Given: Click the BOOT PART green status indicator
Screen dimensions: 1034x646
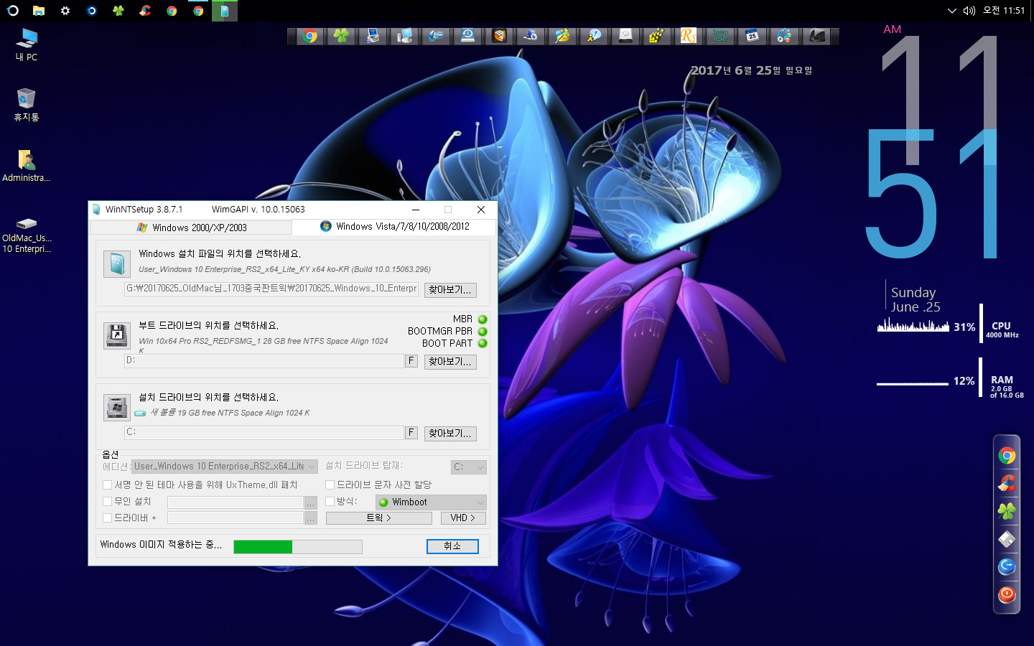Looking at the screenshot, I should tap(483, 343).
